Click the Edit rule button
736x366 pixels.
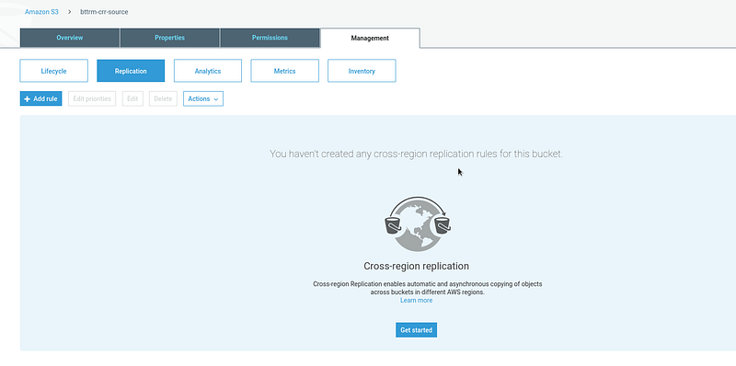pos(132,98)
